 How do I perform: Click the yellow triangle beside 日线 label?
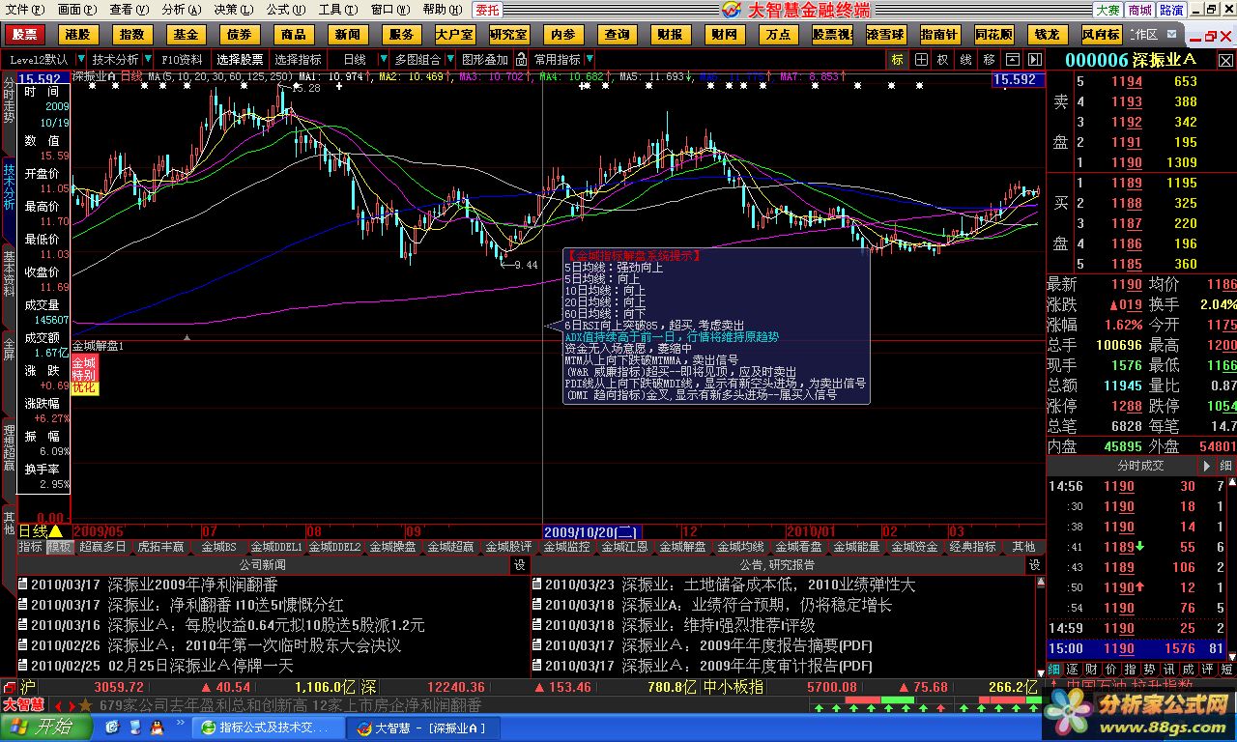[56, 531]
